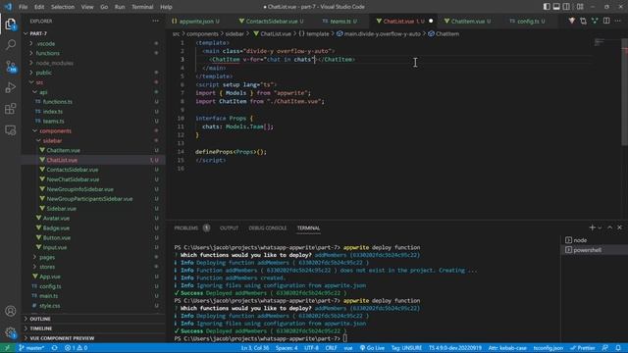Open the Selection menu
628x353 pixels.
(63, 7)
